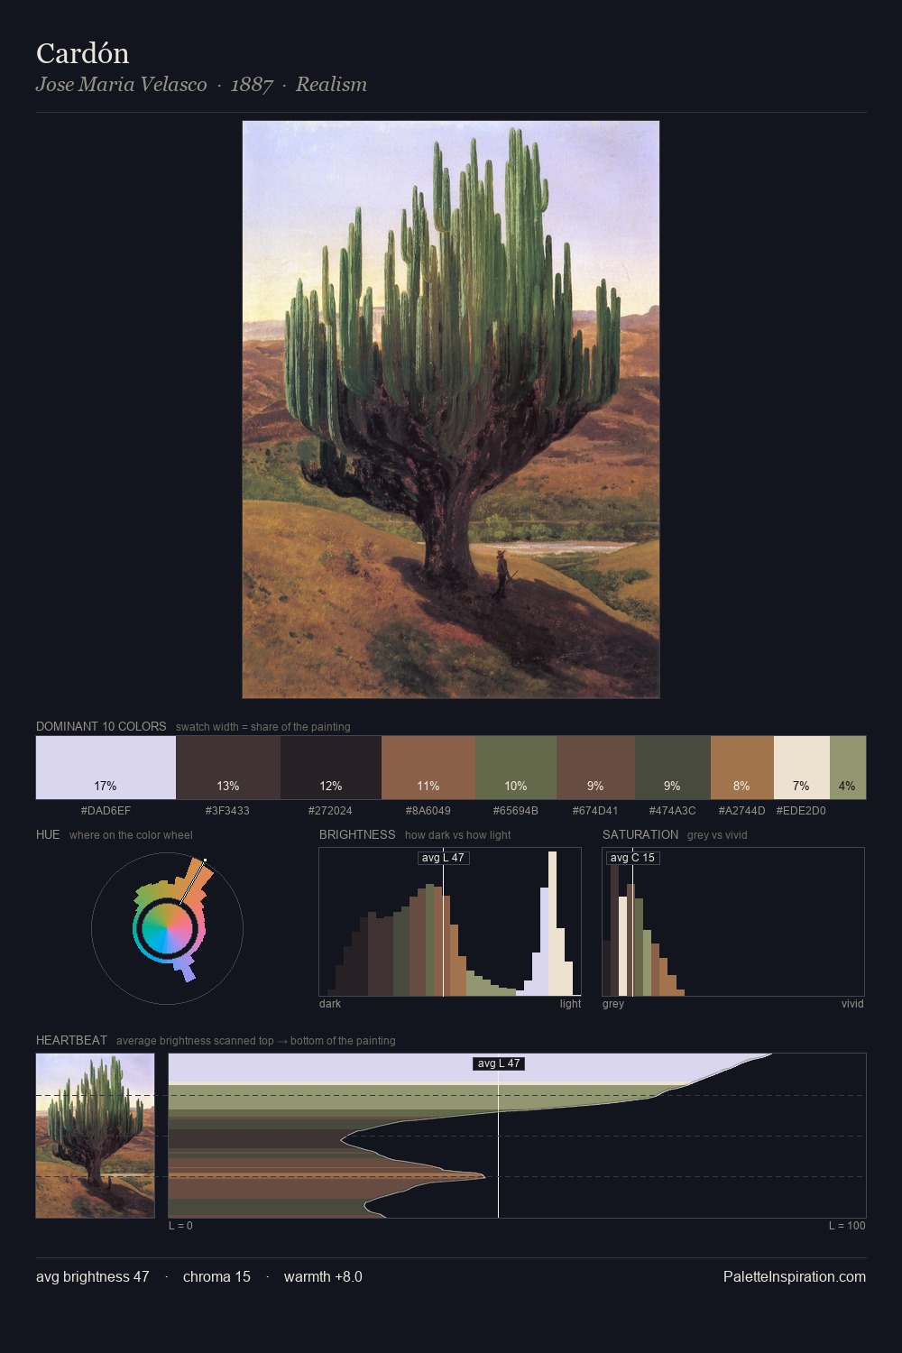Screen dimensions: 902x1353
Task: Click the 'vivid' saturation axis label
Action: point(852,1004)
